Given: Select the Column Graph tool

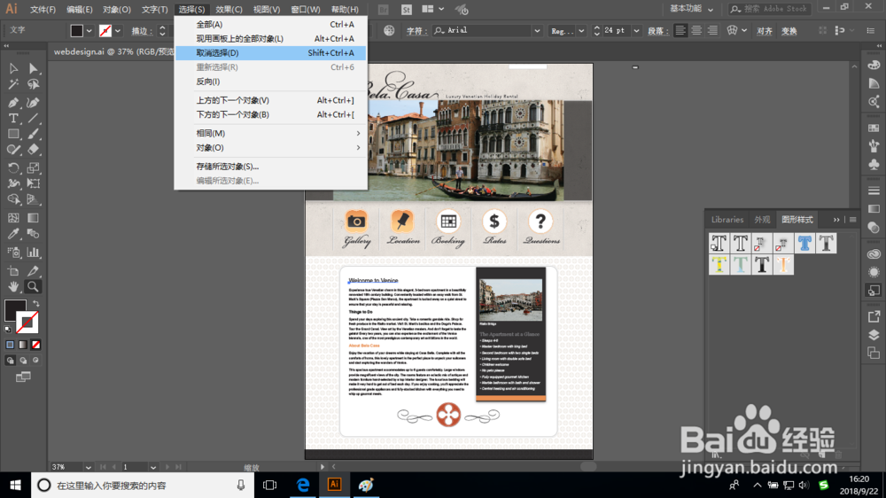Looking at the screenshot, I should 33,253.
